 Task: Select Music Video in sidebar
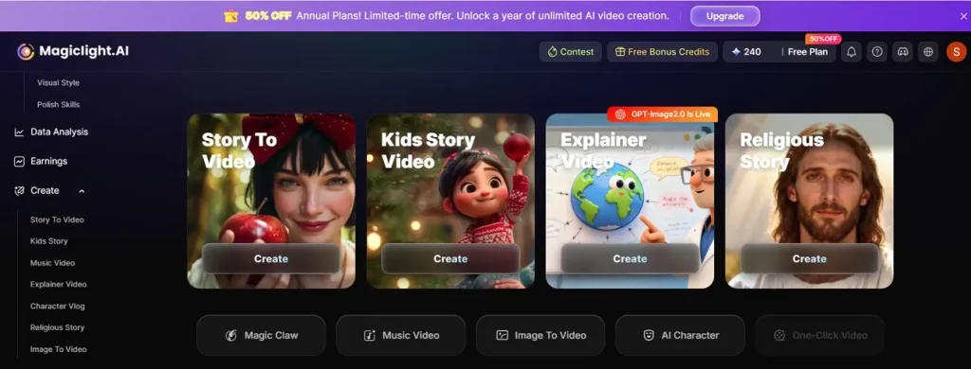(x=53, y=263)
